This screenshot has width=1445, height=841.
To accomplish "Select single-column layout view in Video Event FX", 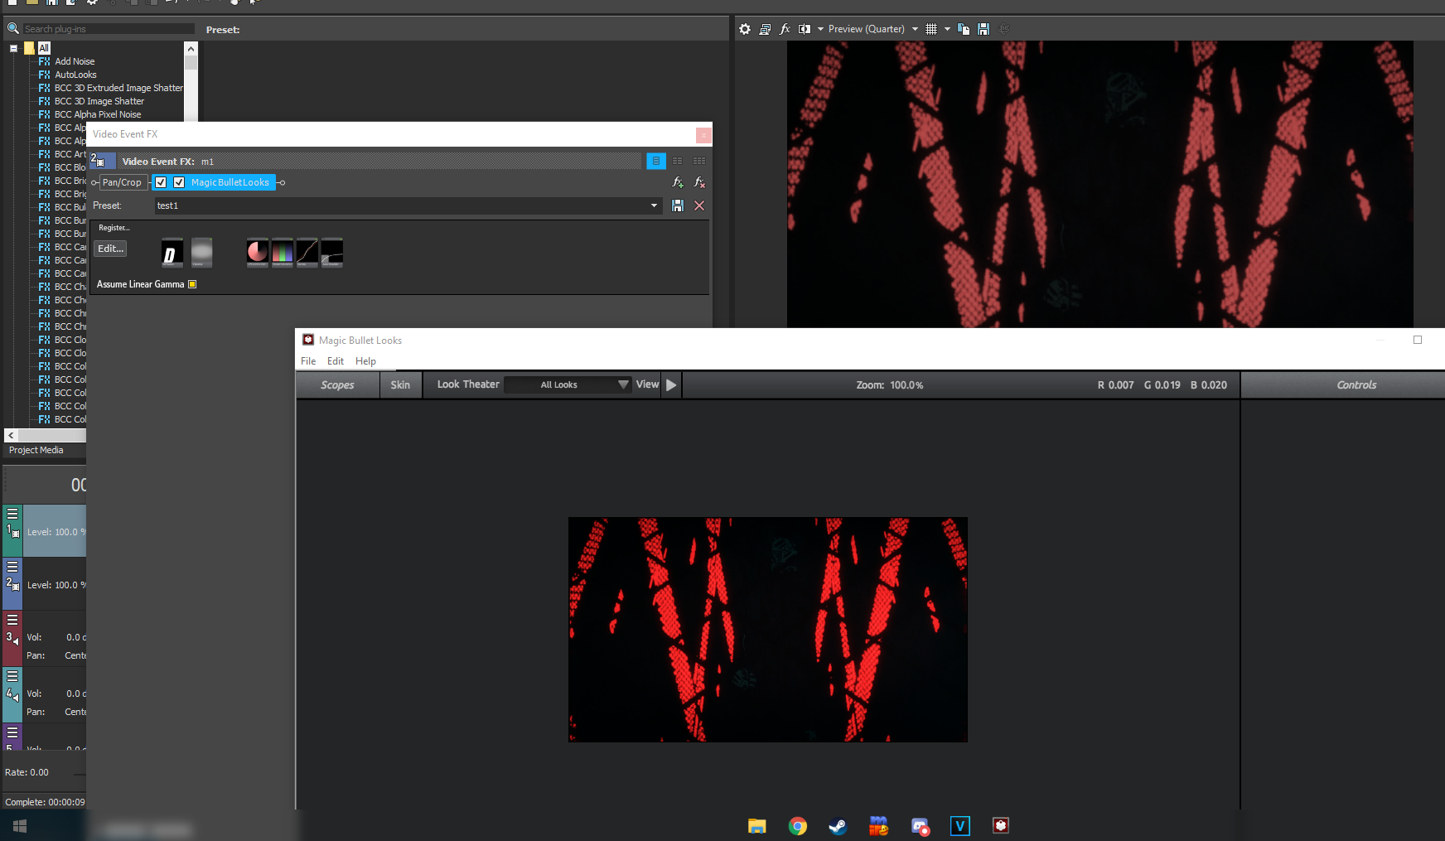I will pos(656,161).
